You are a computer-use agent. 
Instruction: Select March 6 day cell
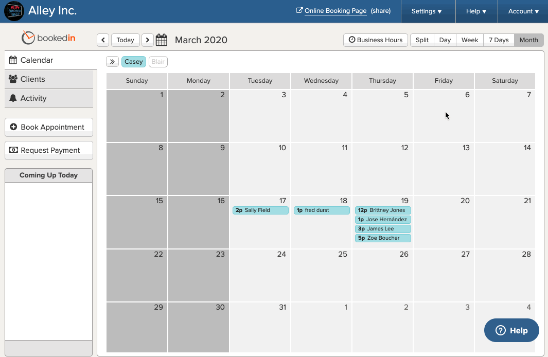point(444,116)
